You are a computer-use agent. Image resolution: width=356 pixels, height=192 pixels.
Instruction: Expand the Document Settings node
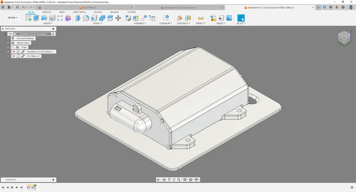pos(8,39)
